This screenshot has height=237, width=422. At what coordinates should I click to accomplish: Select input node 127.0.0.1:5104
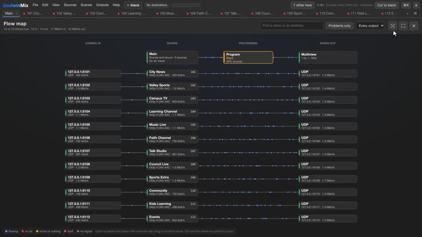click(93, 113)
